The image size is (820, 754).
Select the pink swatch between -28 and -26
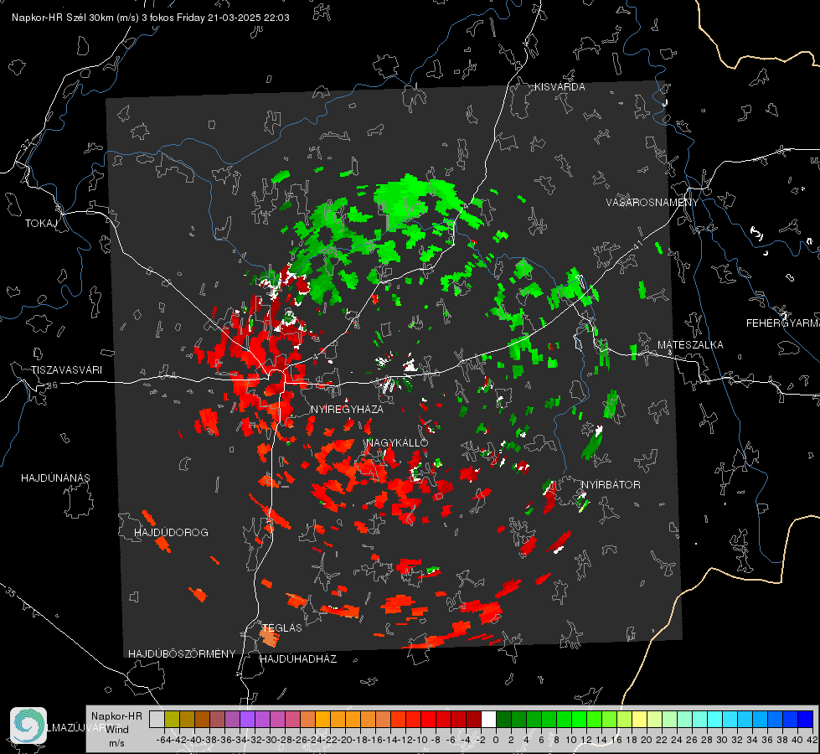(292, 719)
